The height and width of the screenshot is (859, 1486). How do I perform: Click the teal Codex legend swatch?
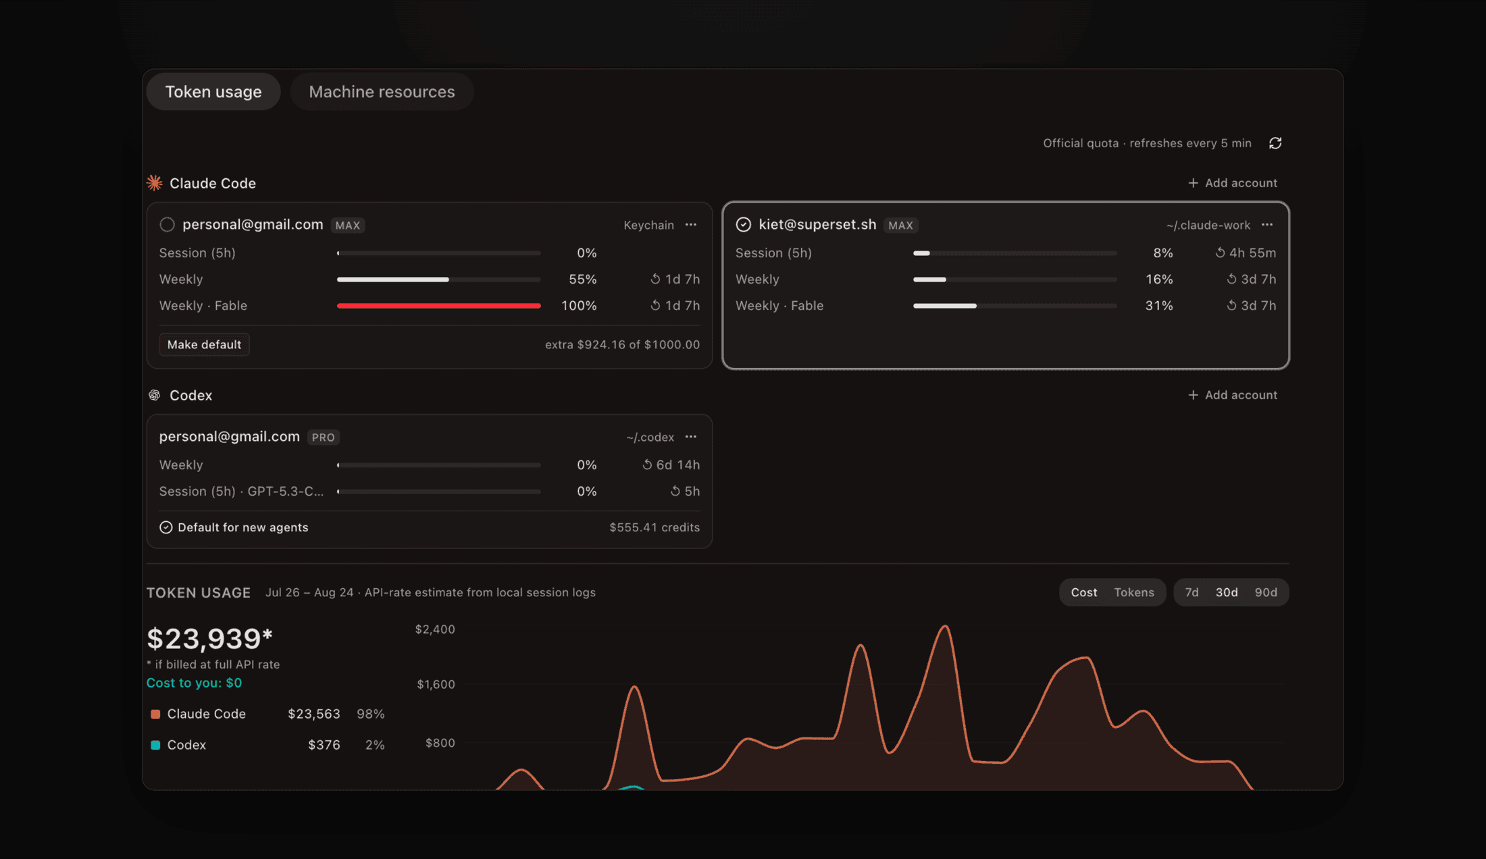(x=155, y=745)
